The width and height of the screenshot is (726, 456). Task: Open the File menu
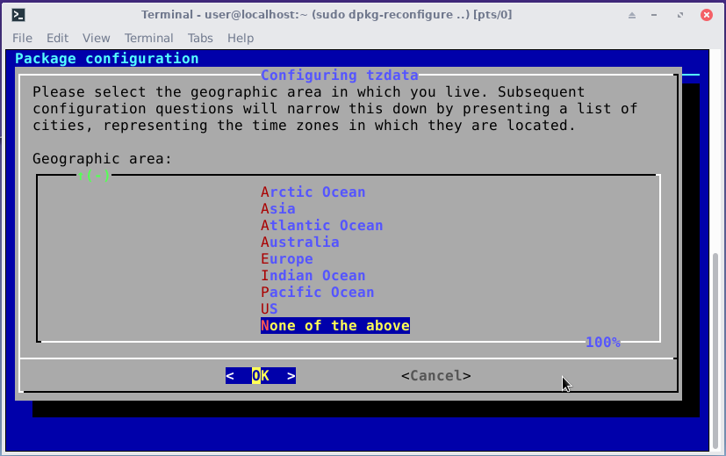coord(22,38)
